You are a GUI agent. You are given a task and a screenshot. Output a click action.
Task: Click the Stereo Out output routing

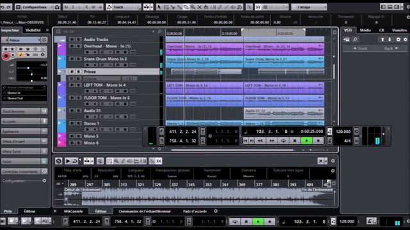[24, 98]
